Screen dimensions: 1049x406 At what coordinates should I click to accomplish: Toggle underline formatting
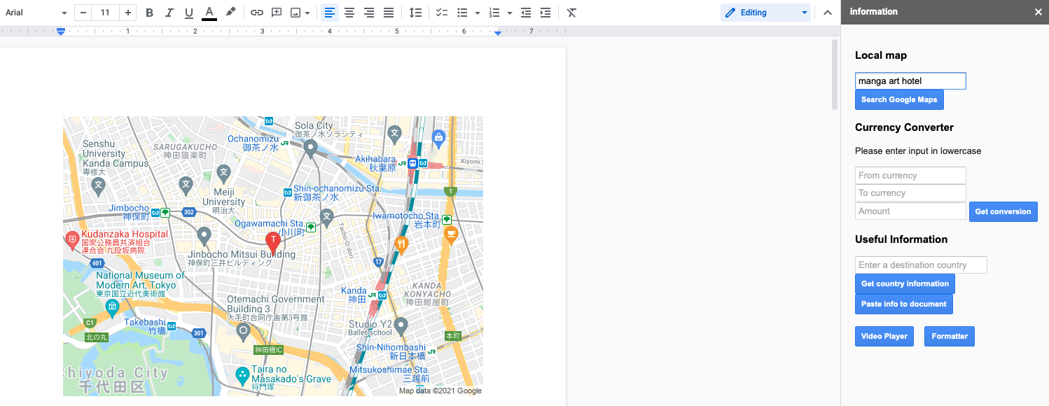(189, 13)
